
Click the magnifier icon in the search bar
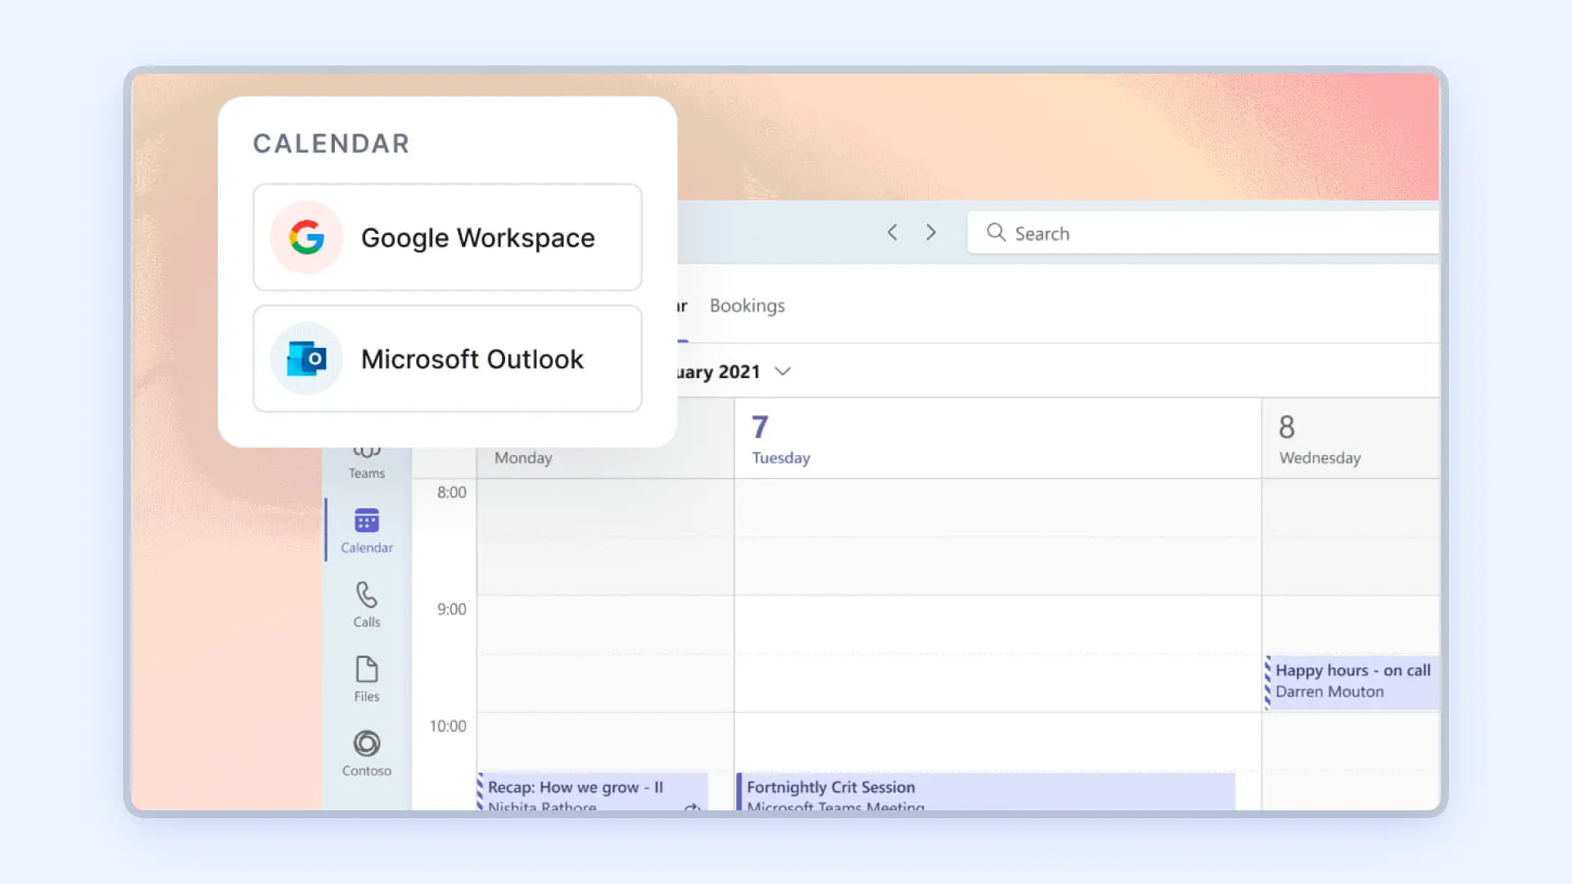[x=996, y=232]
